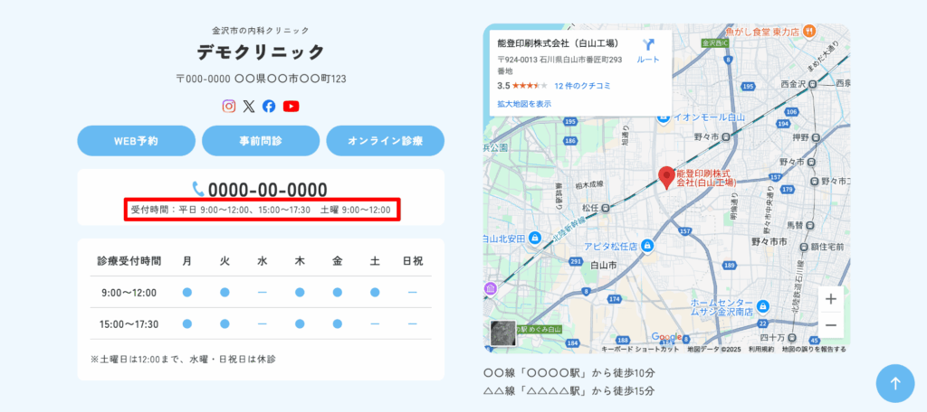Open the YouTube channel icon
Image resolution: width=927 pixels, height=412 pixels.
[x=291, y=106]
